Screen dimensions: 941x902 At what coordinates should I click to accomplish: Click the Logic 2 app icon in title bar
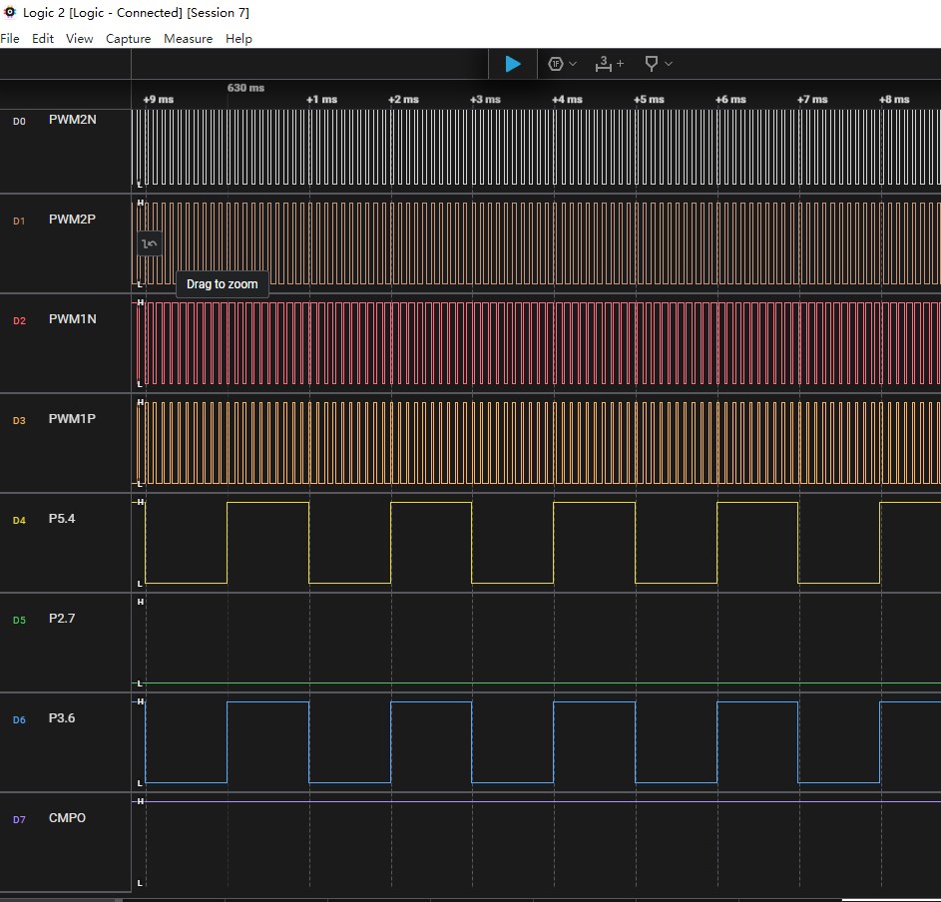coord(10,12)
